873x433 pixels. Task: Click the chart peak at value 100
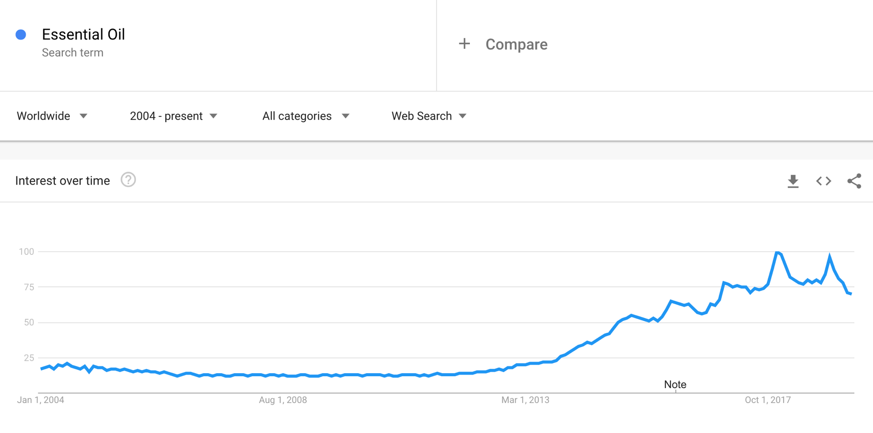[778, 253]
